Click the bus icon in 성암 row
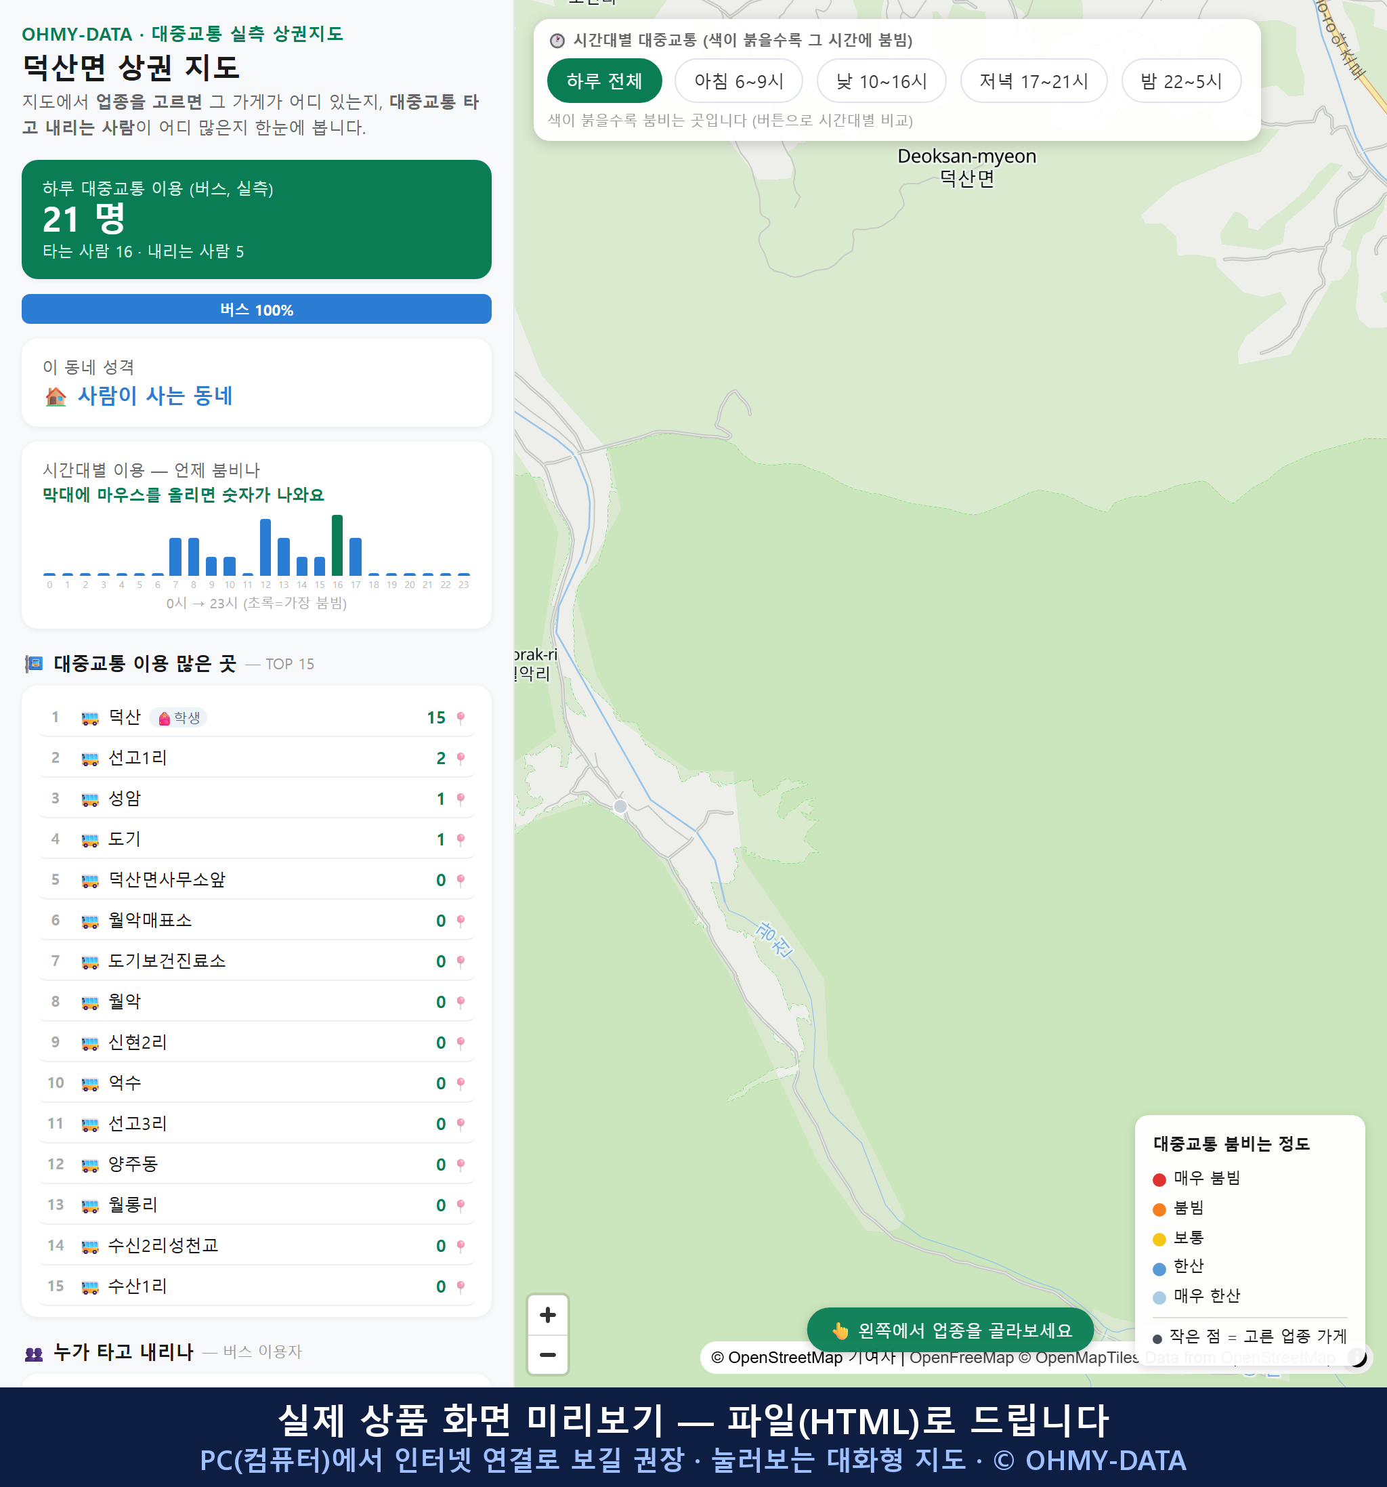This screenshot has width=1387, height=1487. 89,799
